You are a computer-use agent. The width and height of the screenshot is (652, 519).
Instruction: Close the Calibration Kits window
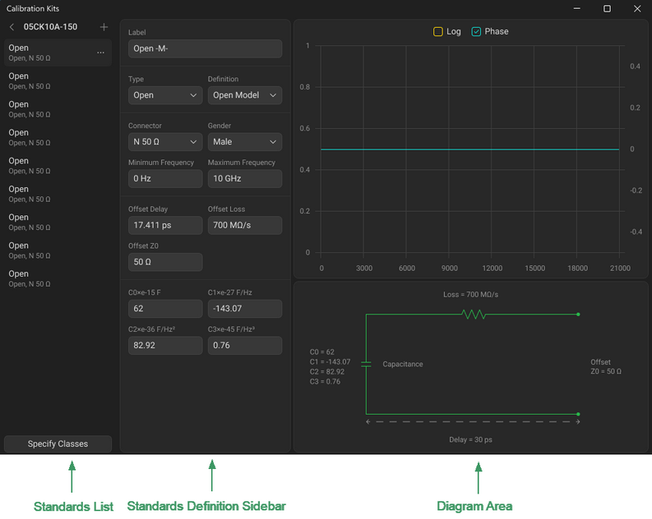pos(637,8)
